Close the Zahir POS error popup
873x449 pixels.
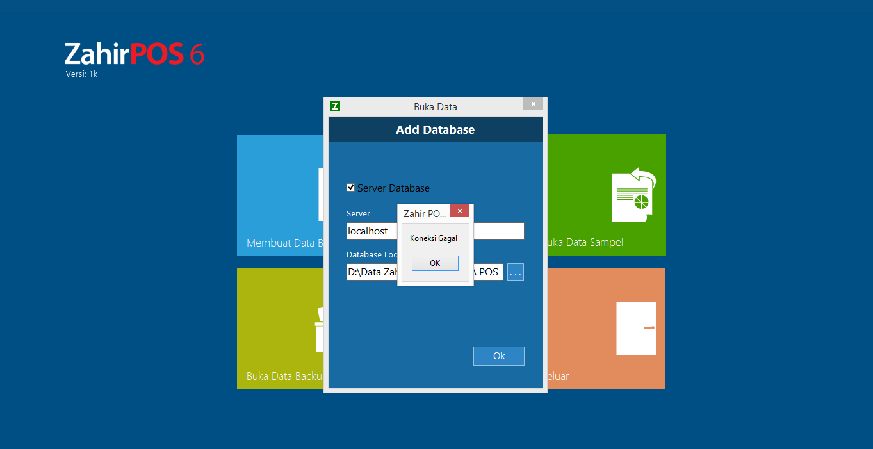click(x=459, y=211)
